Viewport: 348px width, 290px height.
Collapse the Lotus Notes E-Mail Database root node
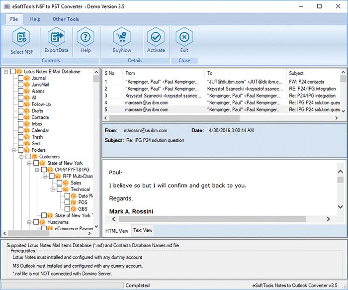pyautogui.click(x=6, y=72)
